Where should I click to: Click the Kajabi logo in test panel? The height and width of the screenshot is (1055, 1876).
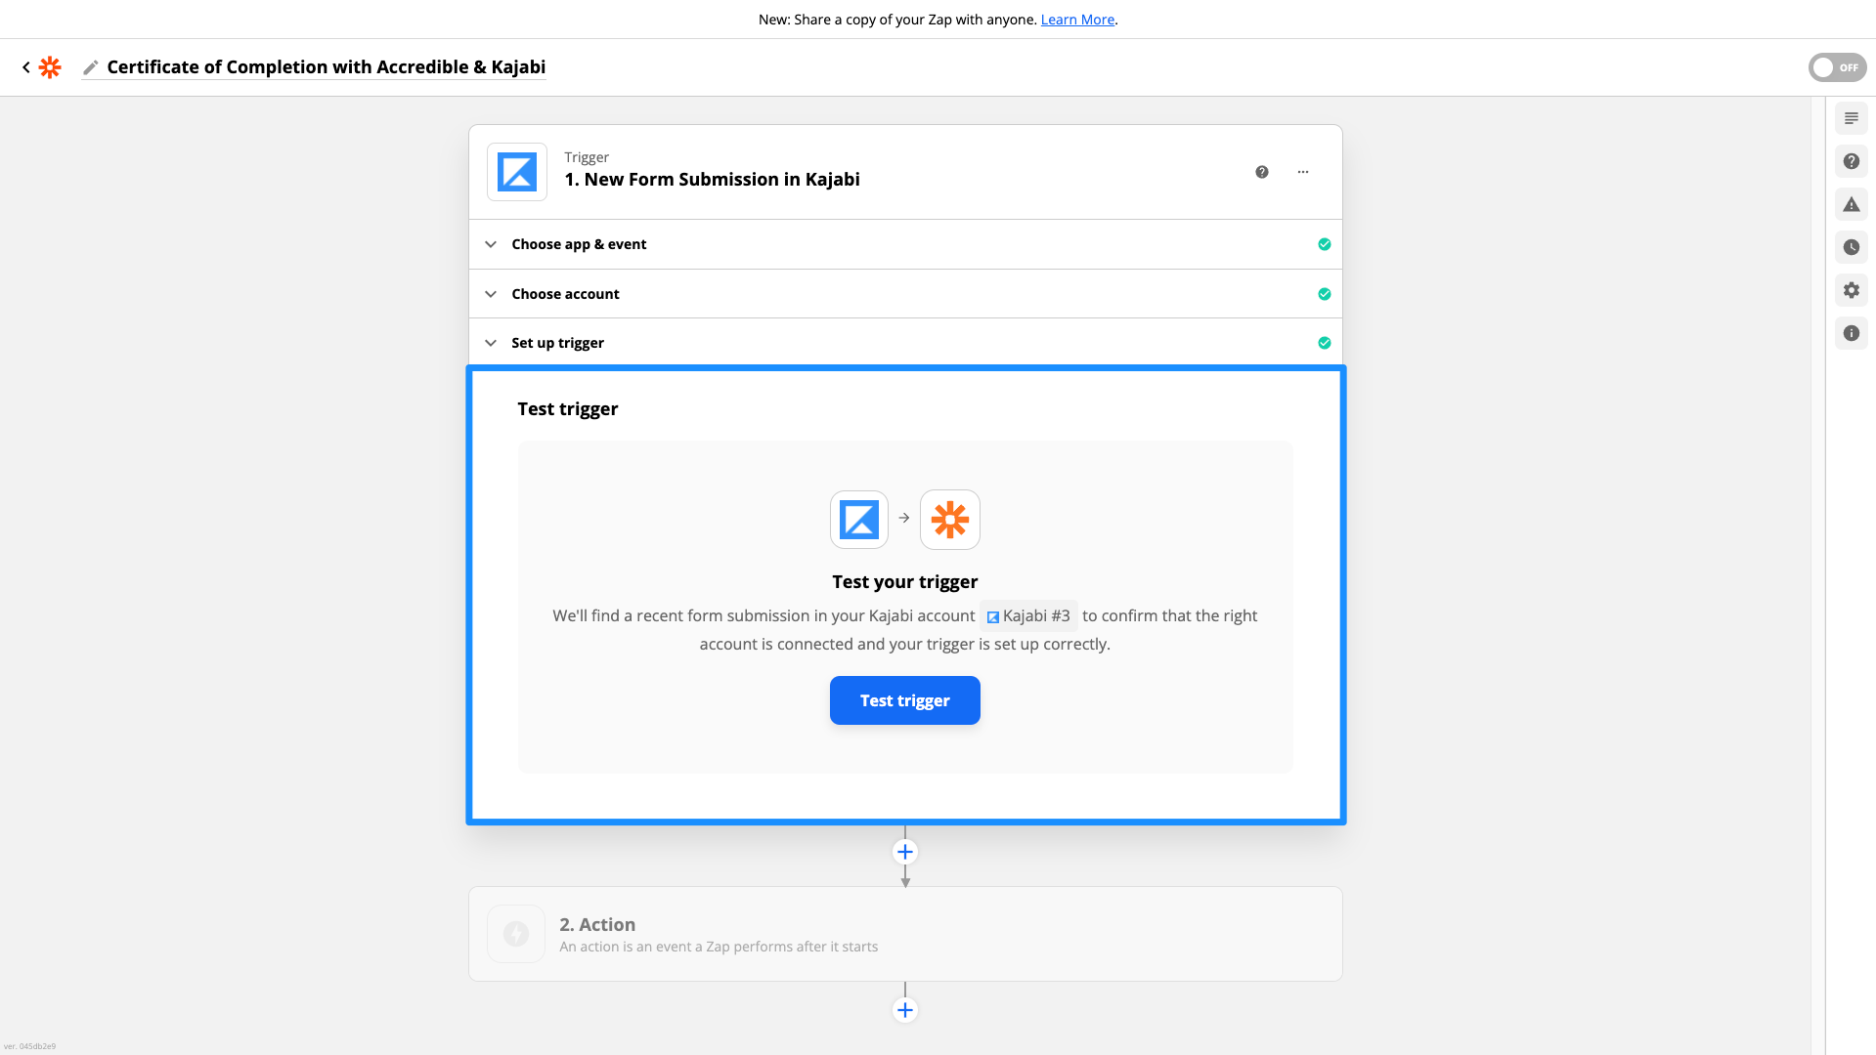point(859,520)
